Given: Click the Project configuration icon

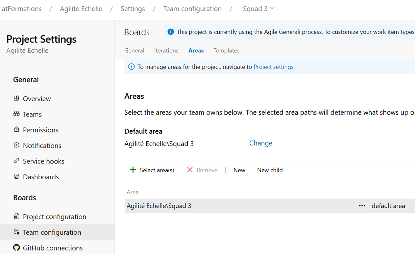Looking at the screenshot, I should (16, 216).
